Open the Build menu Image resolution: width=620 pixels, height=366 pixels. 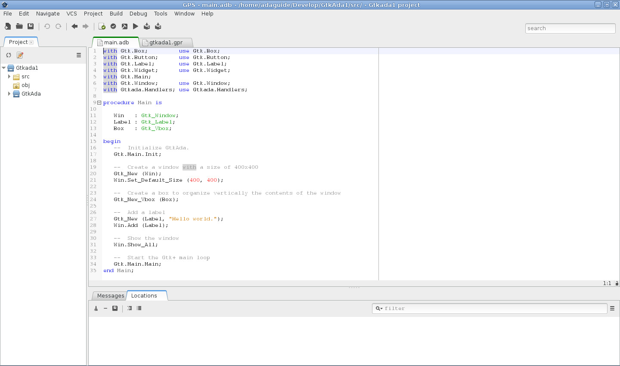116,14
